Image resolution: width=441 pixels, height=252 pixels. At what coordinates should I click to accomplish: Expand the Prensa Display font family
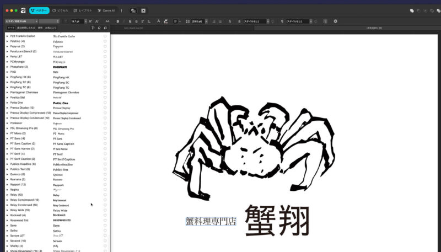7,108
